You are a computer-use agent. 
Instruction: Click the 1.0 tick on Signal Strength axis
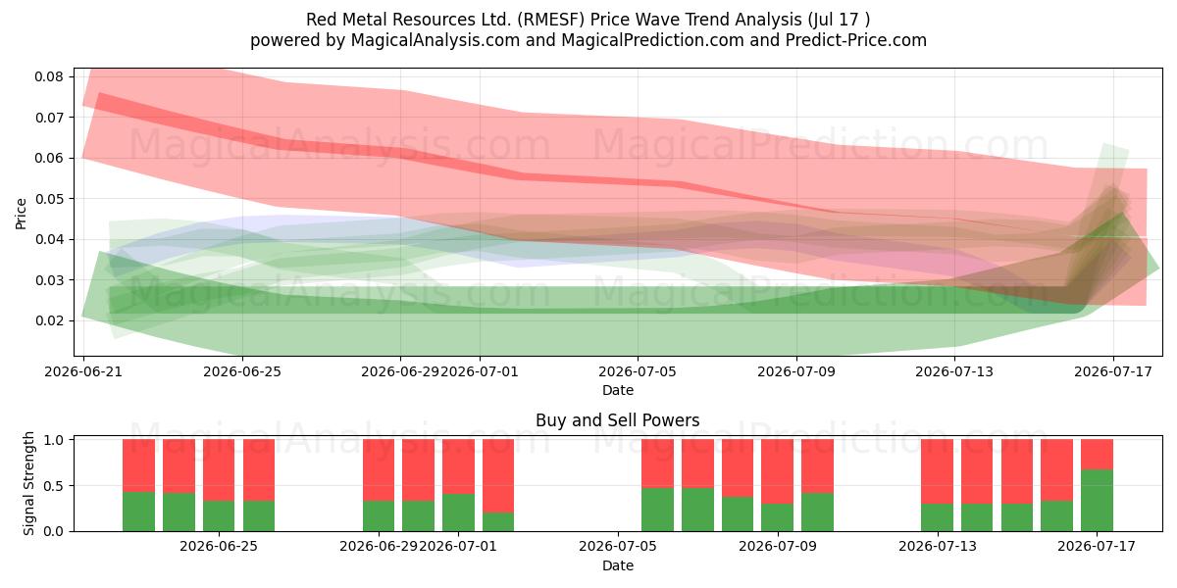click(x=55, y=440)
